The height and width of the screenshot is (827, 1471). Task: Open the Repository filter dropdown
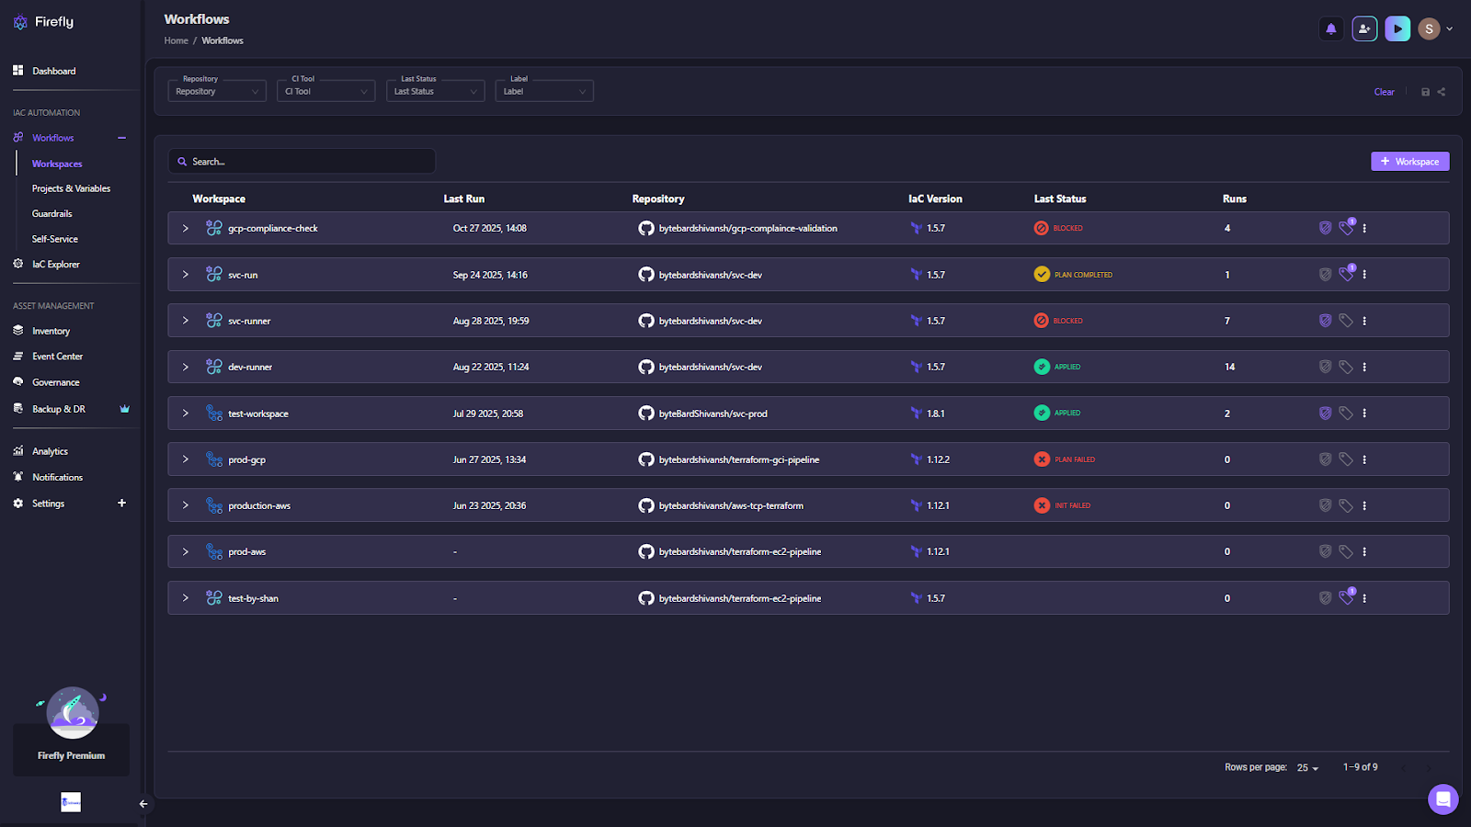[x=217, y=91]
